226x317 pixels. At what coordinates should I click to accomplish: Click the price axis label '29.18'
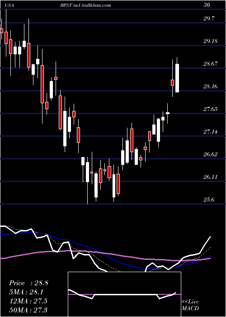211,41
